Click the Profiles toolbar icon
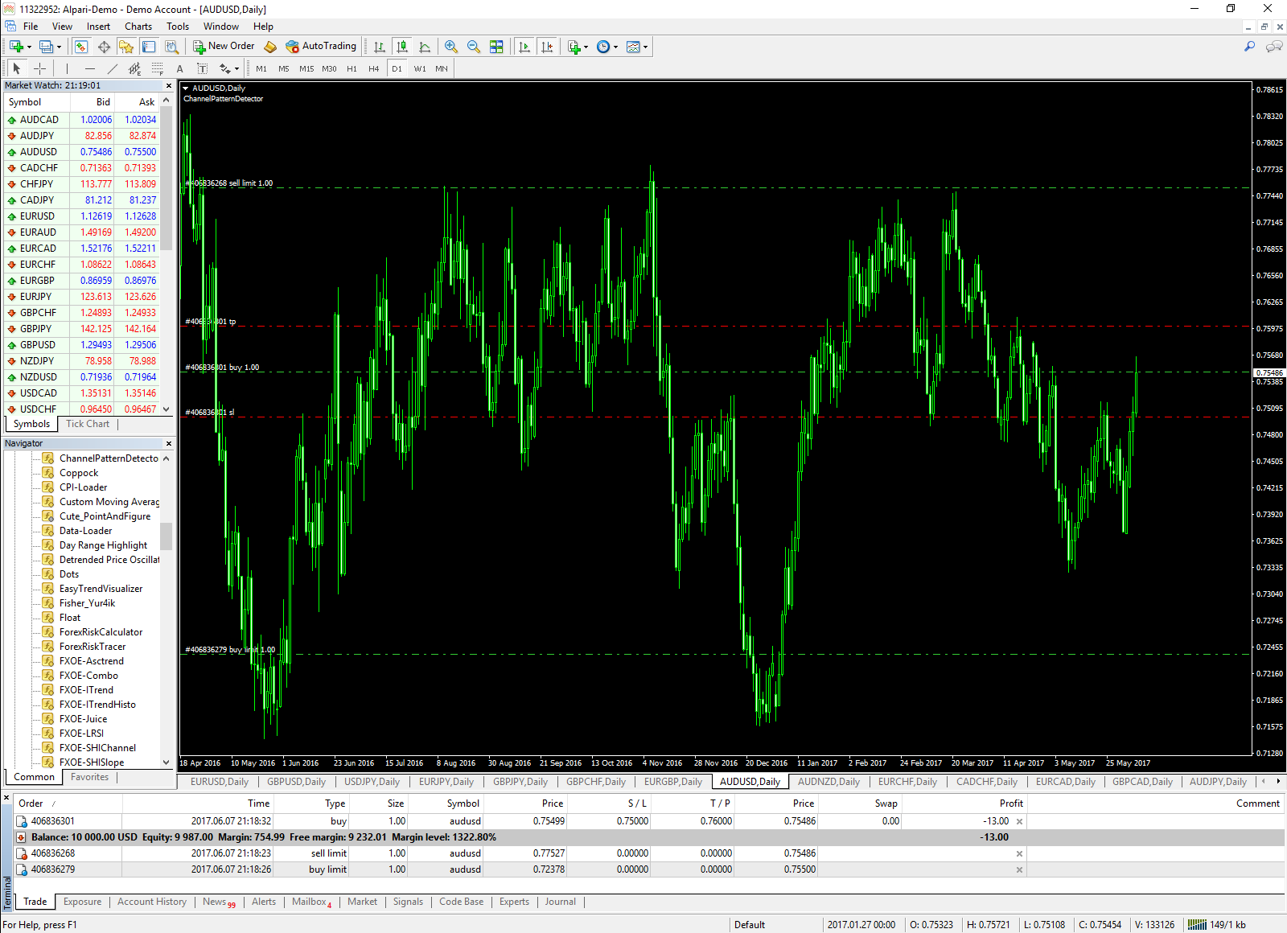Image resolution: width=1287 pixels, height=933 pixels. click(47, 47)
